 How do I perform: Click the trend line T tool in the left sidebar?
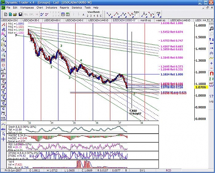3,25
